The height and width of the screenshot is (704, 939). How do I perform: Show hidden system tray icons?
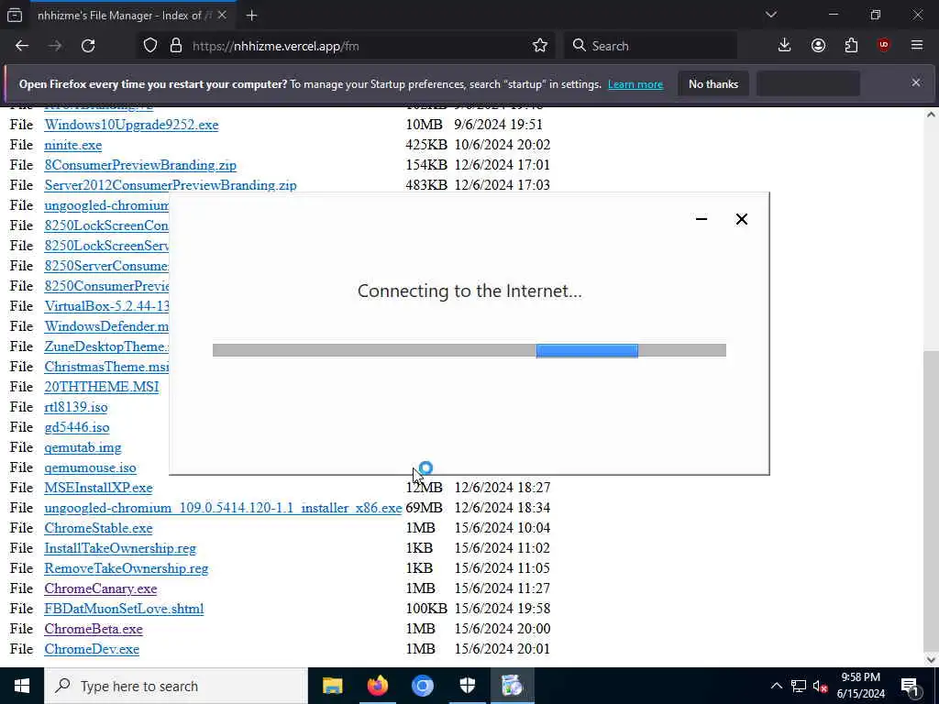[776, 686]
